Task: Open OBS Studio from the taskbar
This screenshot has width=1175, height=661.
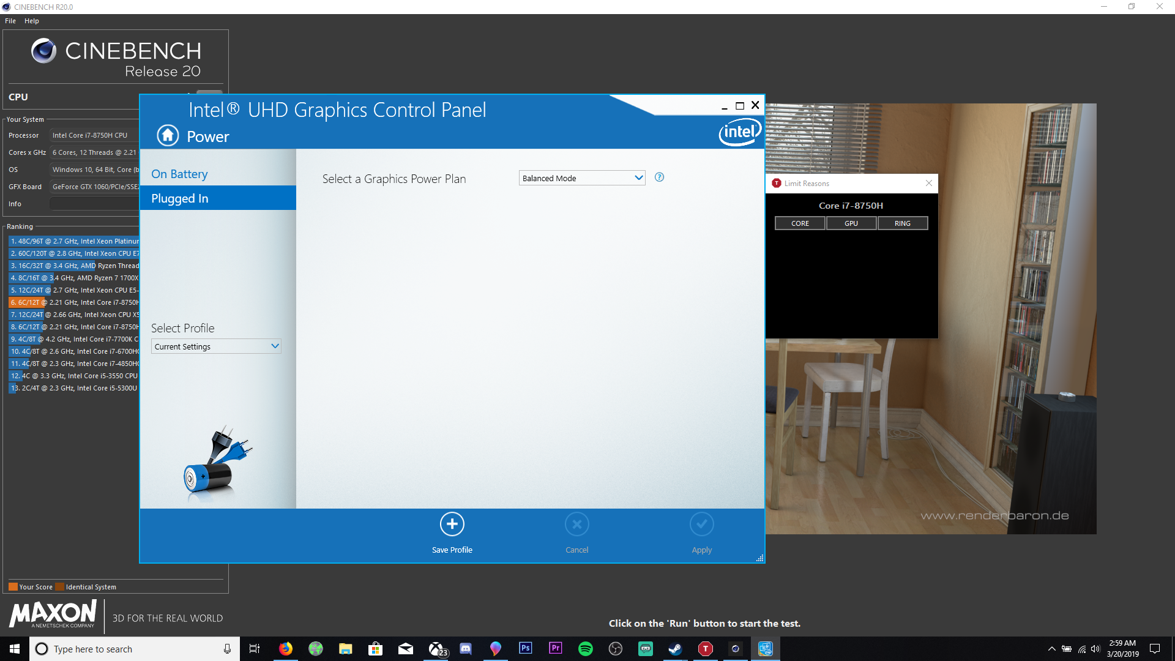Action: click(x=616, y=649)
